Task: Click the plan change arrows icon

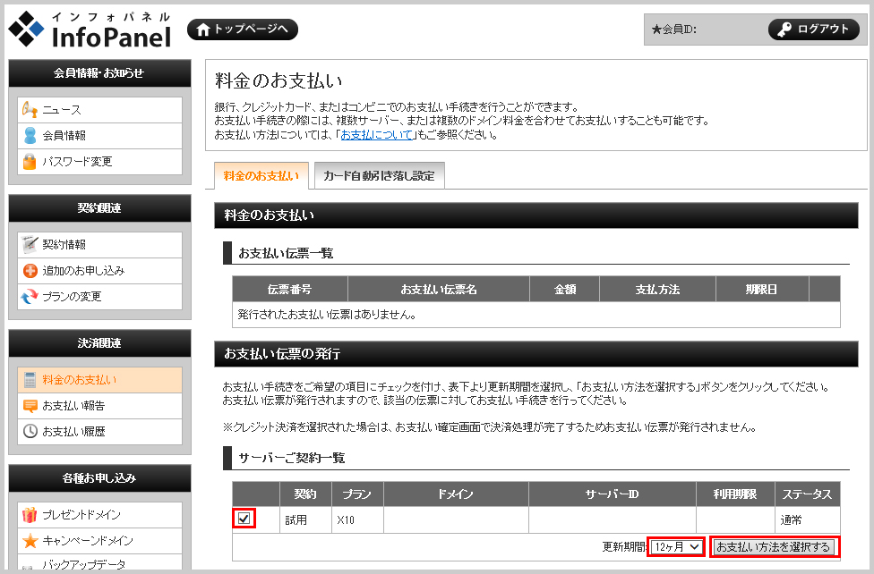Action: click(x=30, y=296)
